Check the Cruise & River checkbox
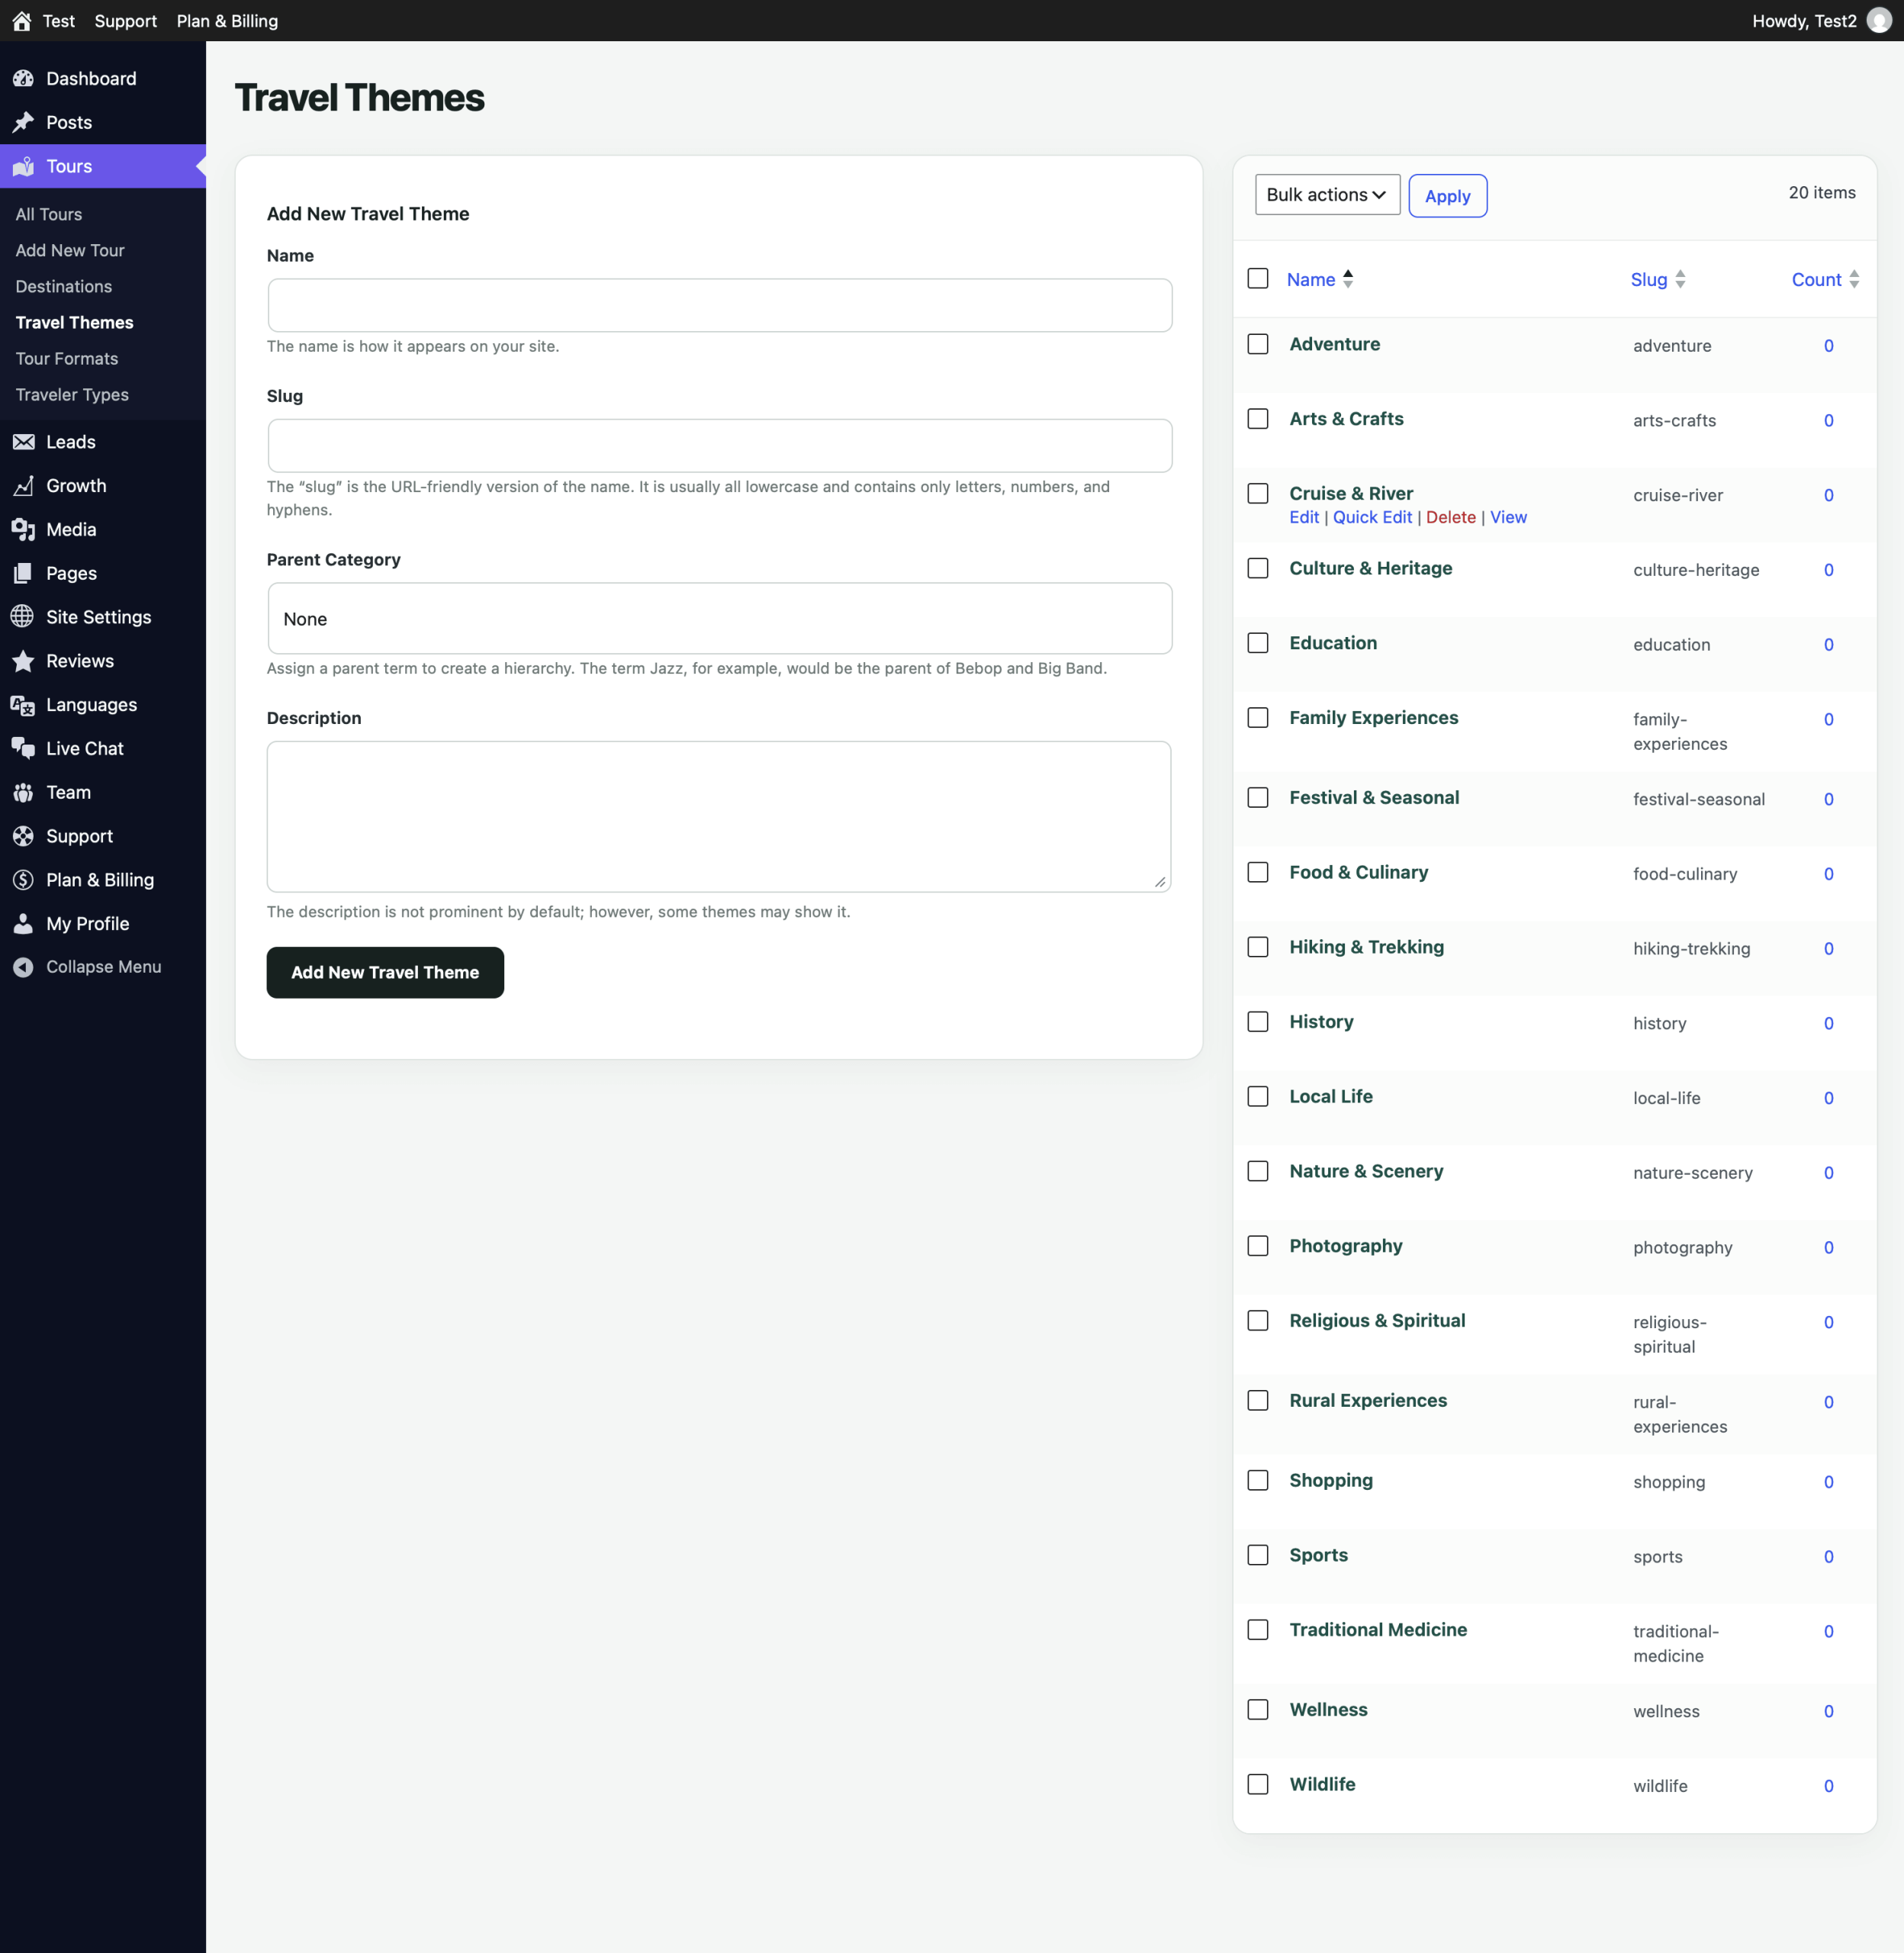This screenshot has width=1904, height=1953. tap(1258, 494)
